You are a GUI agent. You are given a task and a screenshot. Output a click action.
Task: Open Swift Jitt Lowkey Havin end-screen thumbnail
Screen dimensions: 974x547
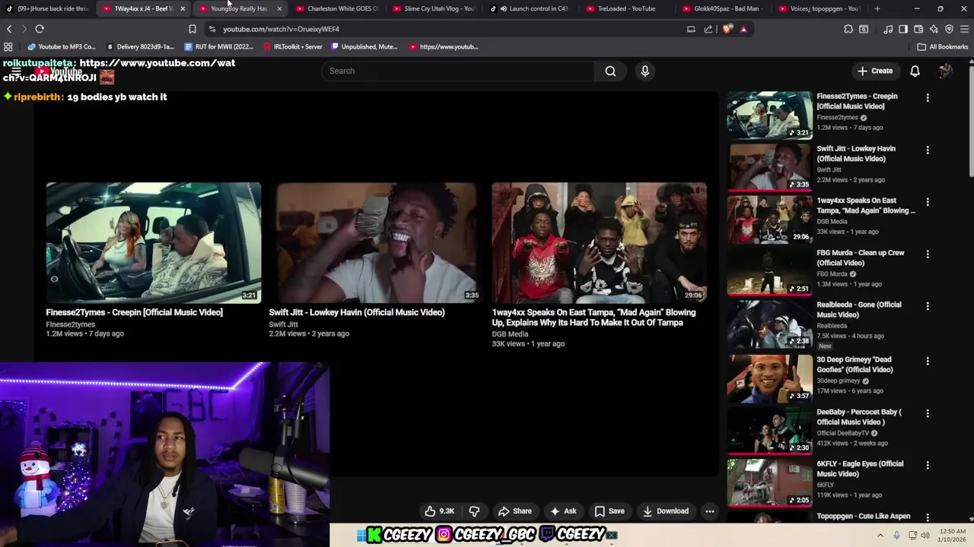[x=377, y=242]
